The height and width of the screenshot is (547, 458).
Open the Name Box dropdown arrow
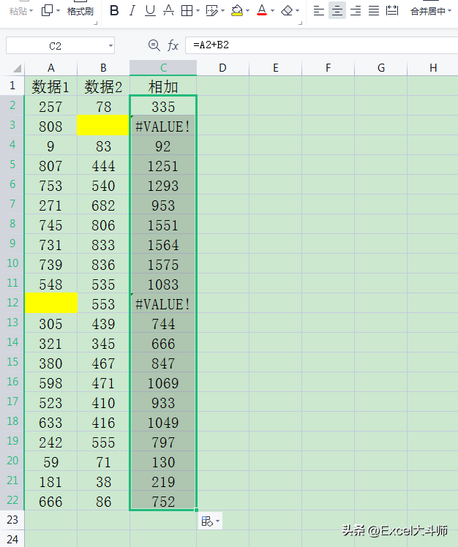coord(110,45)
